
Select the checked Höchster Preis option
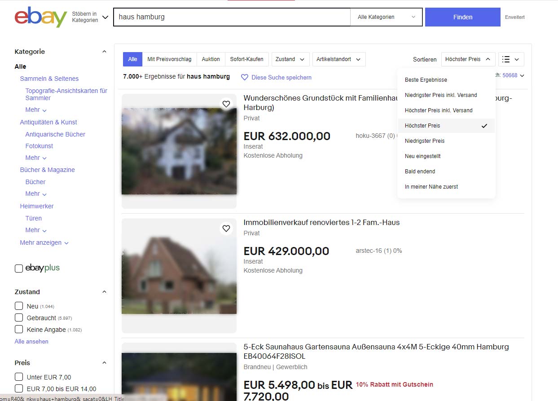[446, 126]
